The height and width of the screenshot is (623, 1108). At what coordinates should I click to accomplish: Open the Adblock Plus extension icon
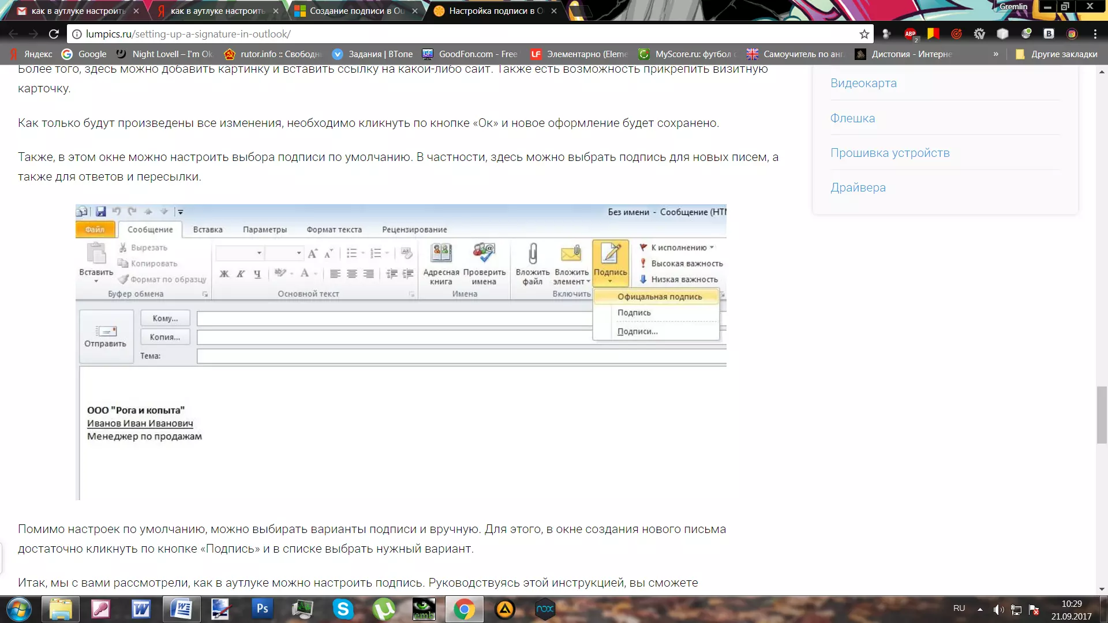tap(910, 34)
